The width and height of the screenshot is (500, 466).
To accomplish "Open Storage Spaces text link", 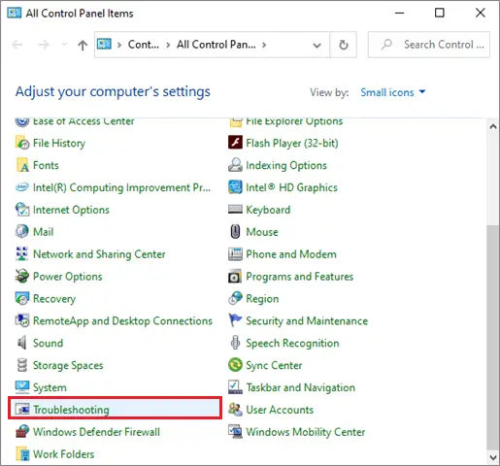I will [68, 366].
